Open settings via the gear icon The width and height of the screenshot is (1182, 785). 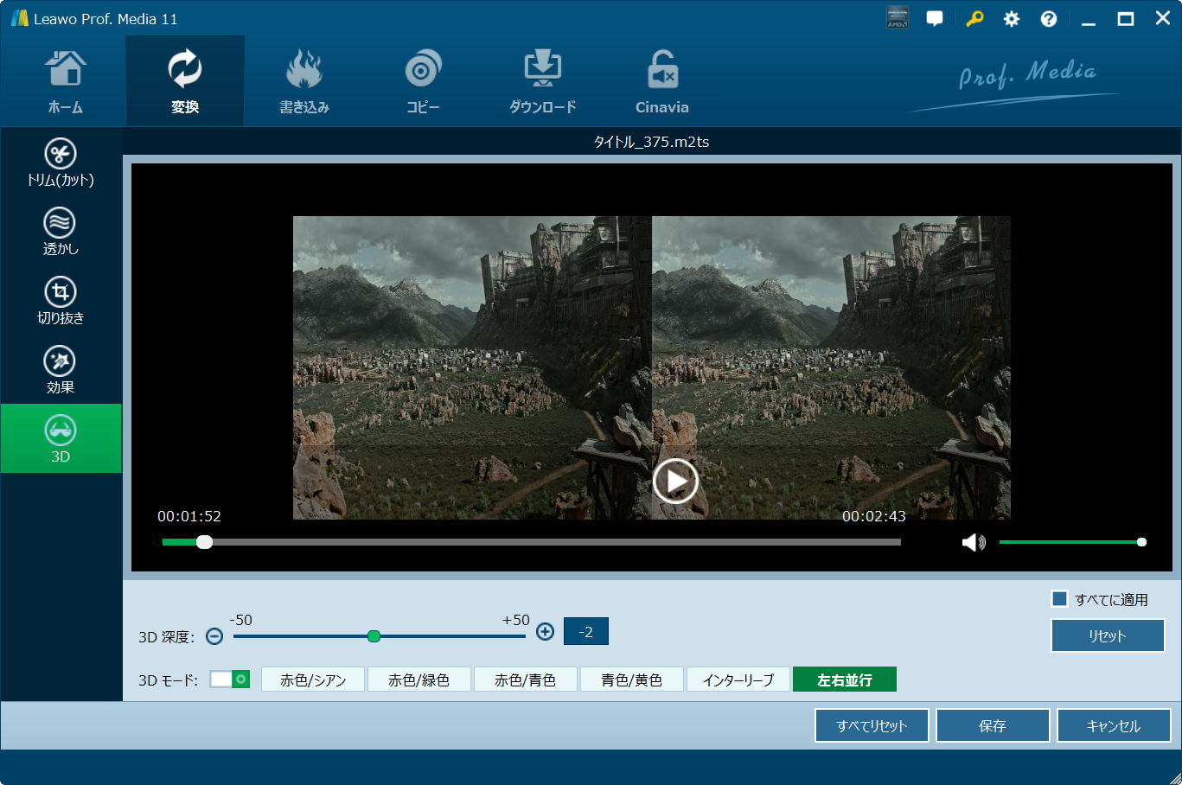point(1011,19)
